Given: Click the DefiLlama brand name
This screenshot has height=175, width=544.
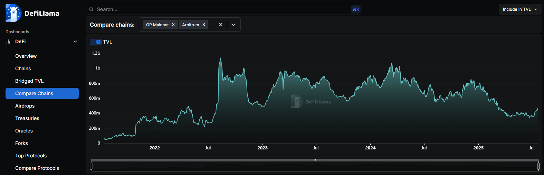Looking at the screenshot, I should [42, 13].
